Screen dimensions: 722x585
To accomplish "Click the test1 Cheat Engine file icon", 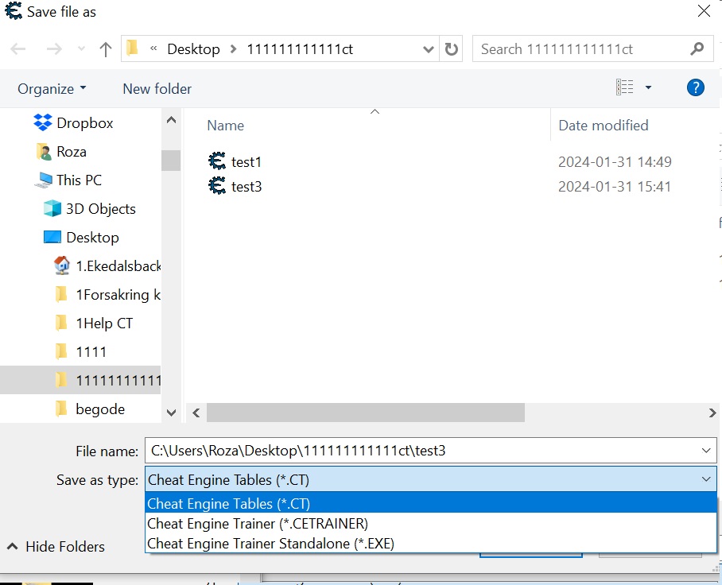I will click(x=216, y=161).
